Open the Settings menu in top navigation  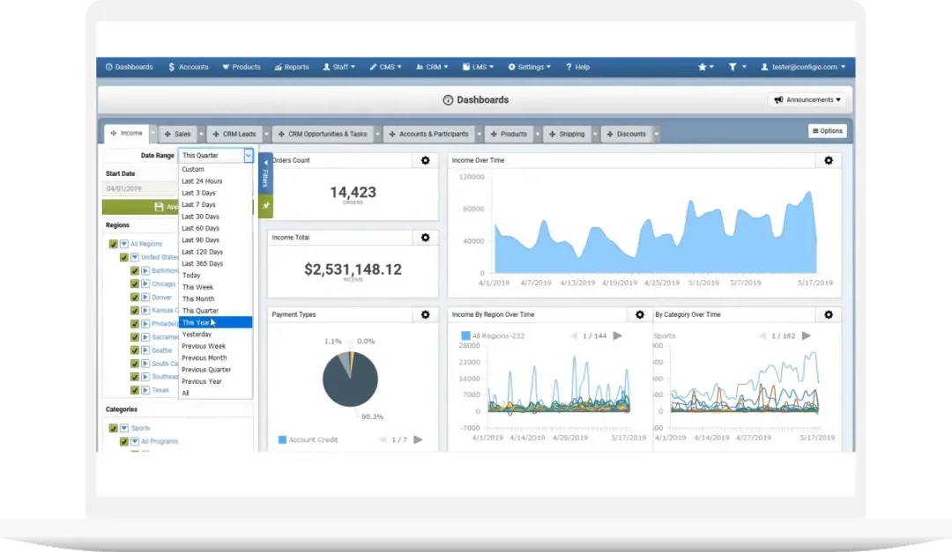[530, 67]
